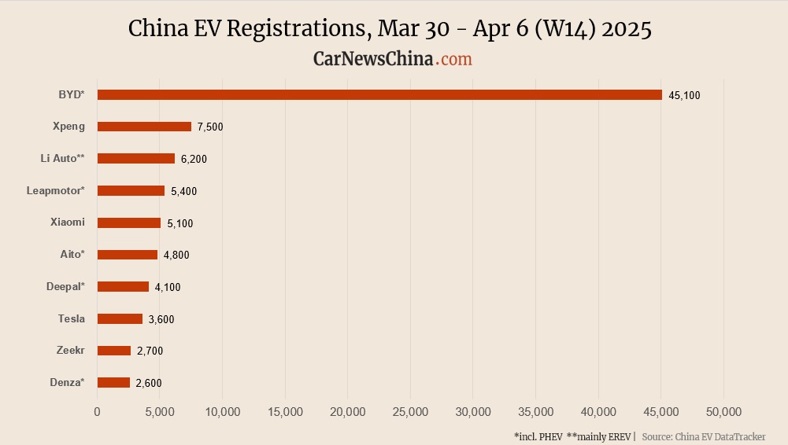Click the China EV DataTracker source text
Screen dimensions: 788x445
704,436
